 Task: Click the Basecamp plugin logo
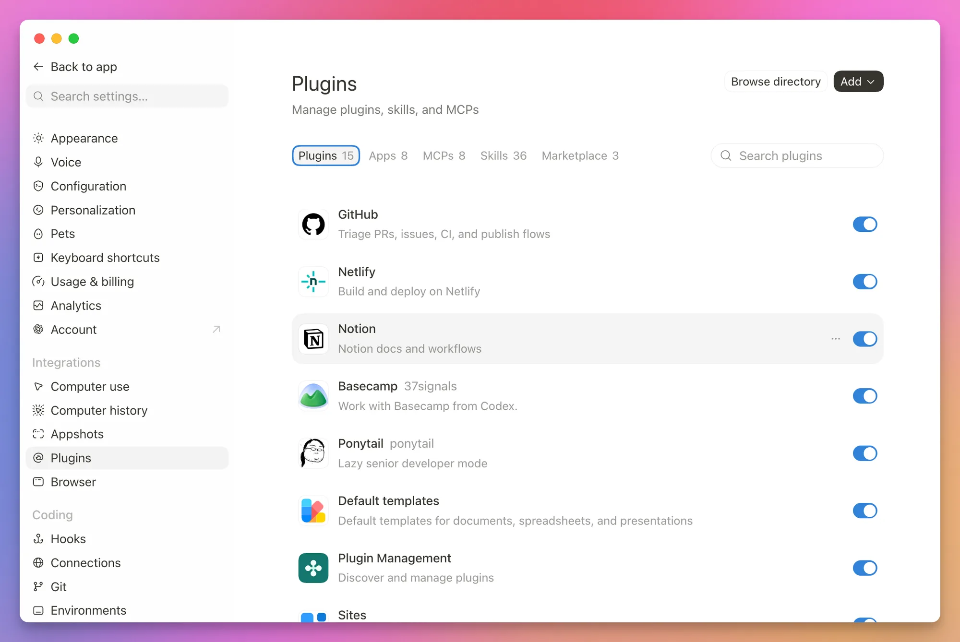pos(313,396)
